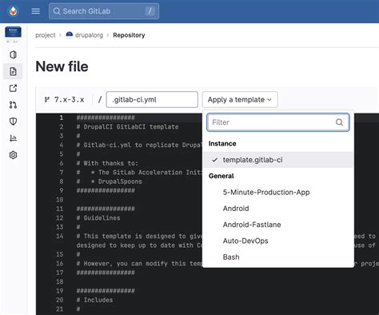Click the "# DrupalCI GitLabCI template" line
Screen dimensions: 379x315
[127, 126]
